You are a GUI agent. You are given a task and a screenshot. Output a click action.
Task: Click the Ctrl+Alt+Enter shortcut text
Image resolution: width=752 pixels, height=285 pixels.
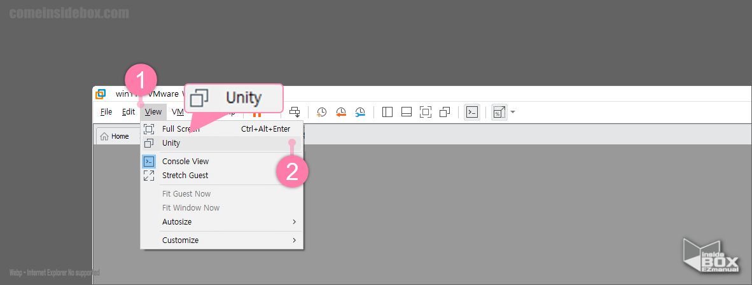(x=265, y=129)
